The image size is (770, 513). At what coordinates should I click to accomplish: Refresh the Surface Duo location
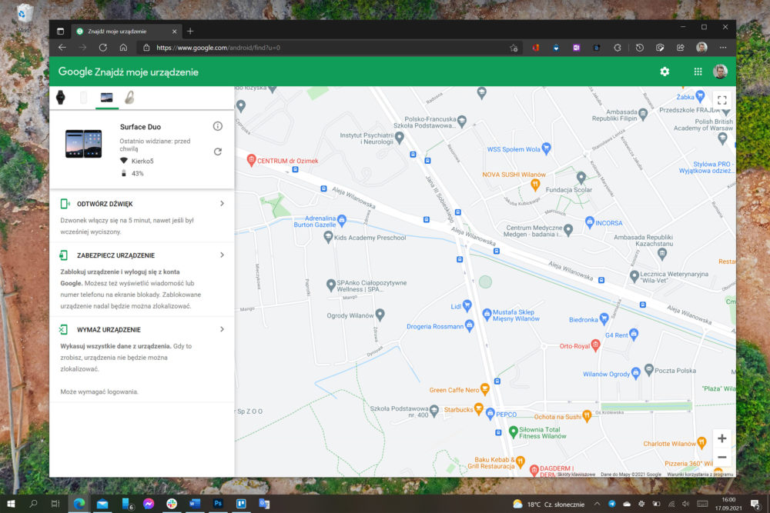point(218,152)
